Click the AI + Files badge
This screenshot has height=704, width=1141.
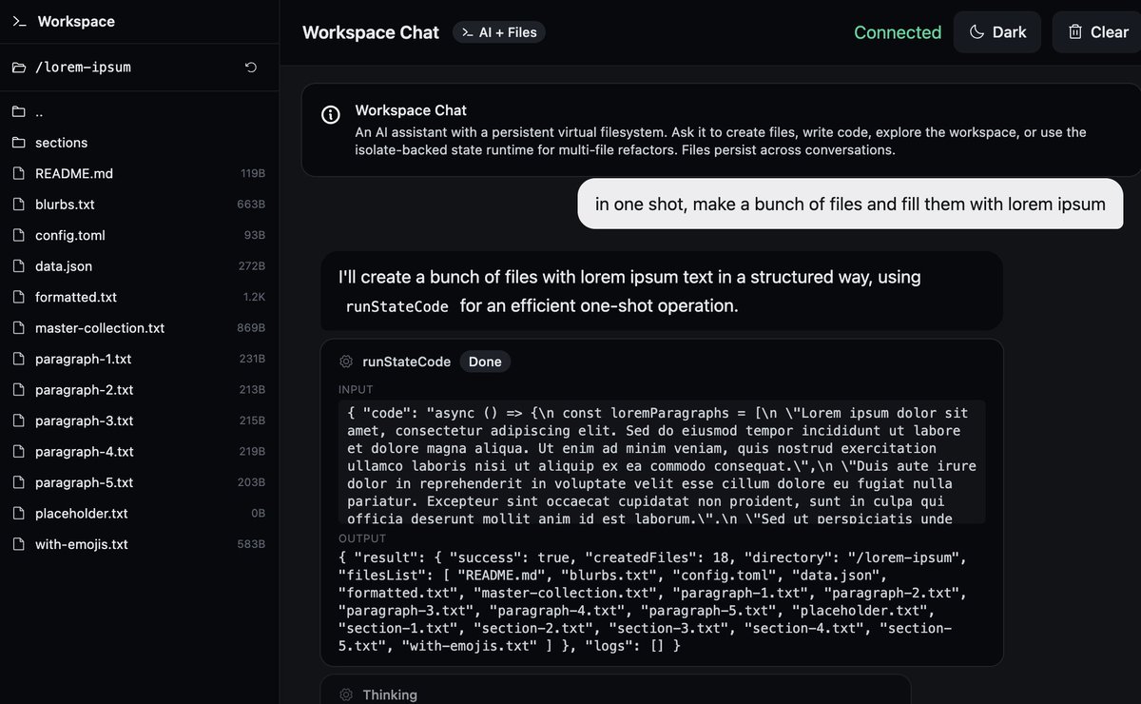tap(499, 32)
